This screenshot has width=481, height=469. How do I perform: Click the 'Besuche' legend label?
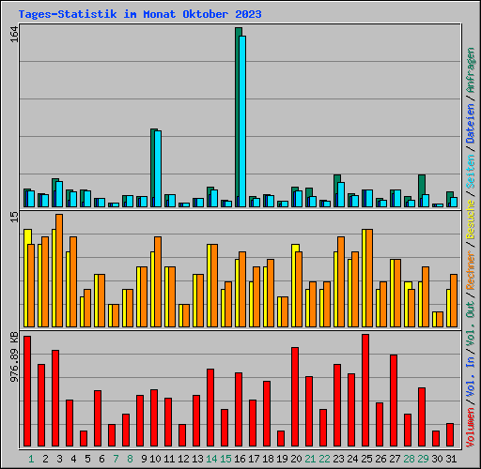click(x=471, y=219)
